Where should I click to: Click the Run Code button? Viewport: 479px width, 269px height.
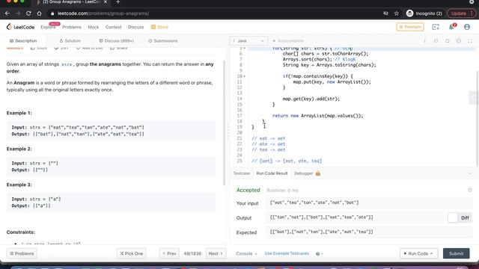coord(418,254)
